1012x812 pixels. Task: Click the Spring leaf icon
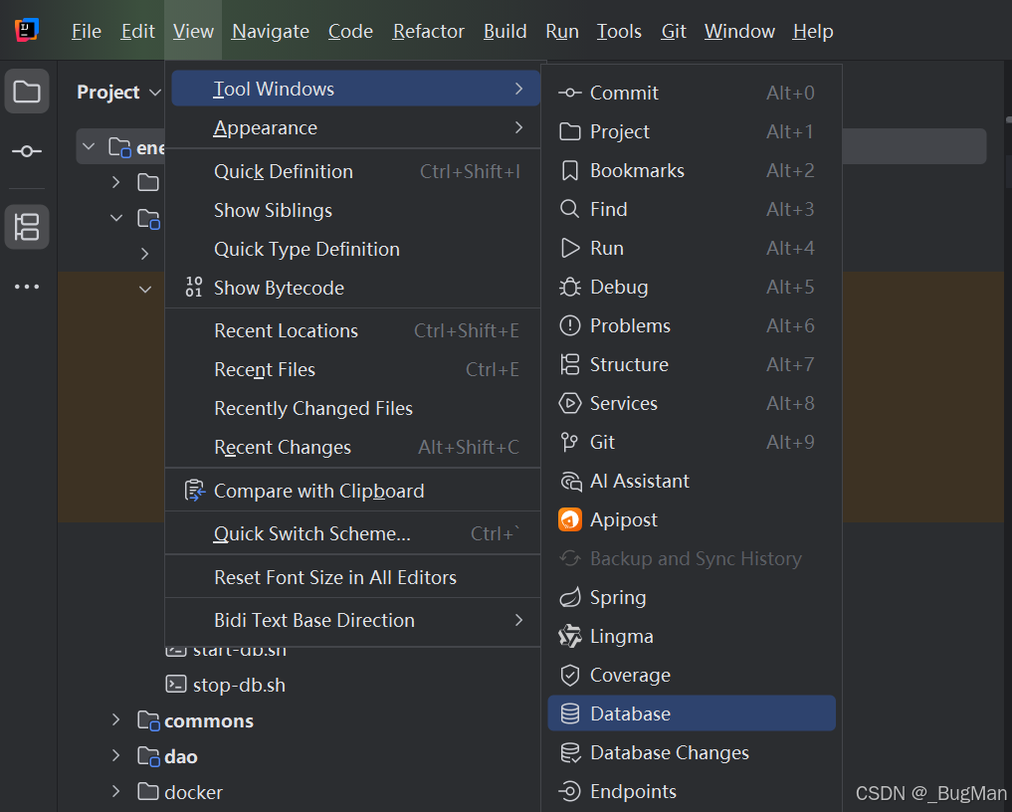569,597
